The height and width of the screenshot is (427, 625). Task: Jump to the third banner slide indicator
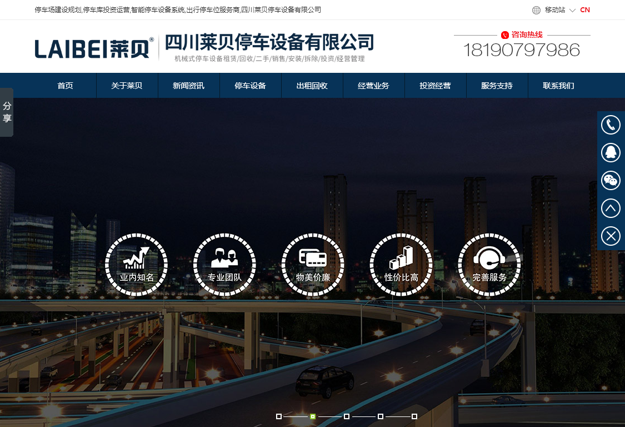tap(347, 416)
